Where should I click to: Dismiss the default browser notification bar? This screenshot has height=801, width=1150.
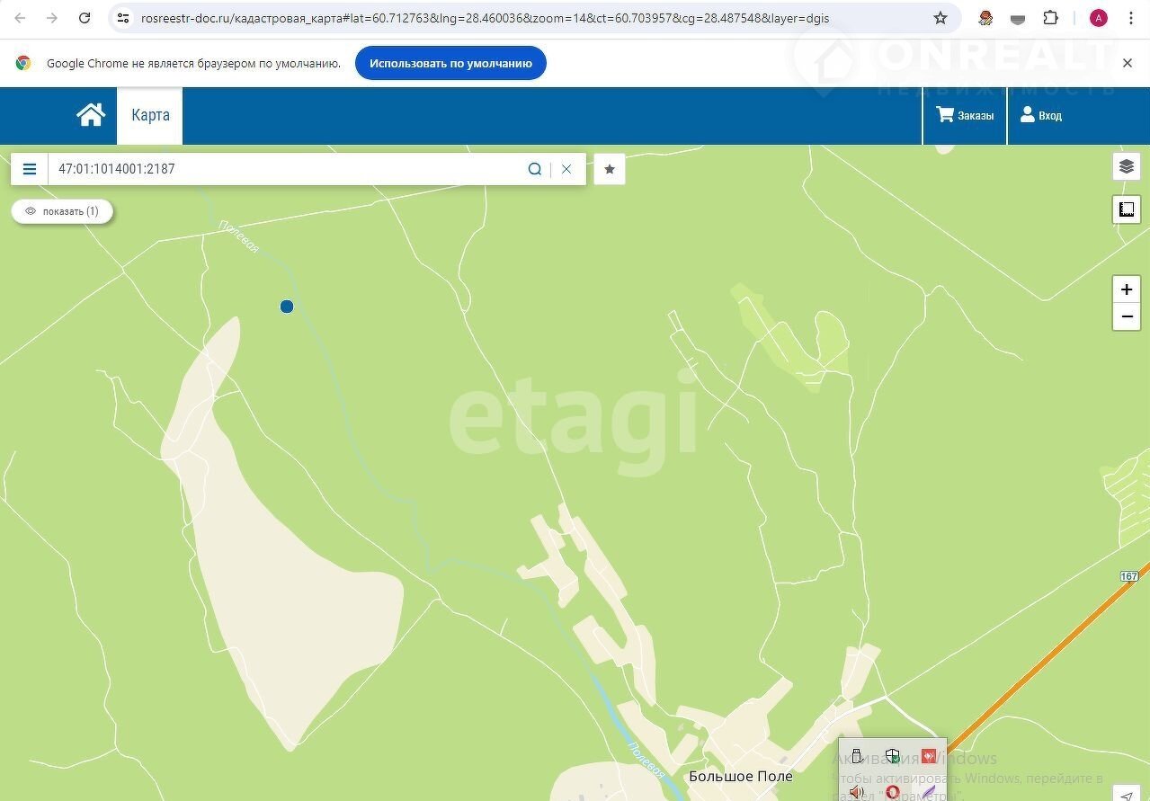click(x=1128, y=63)
